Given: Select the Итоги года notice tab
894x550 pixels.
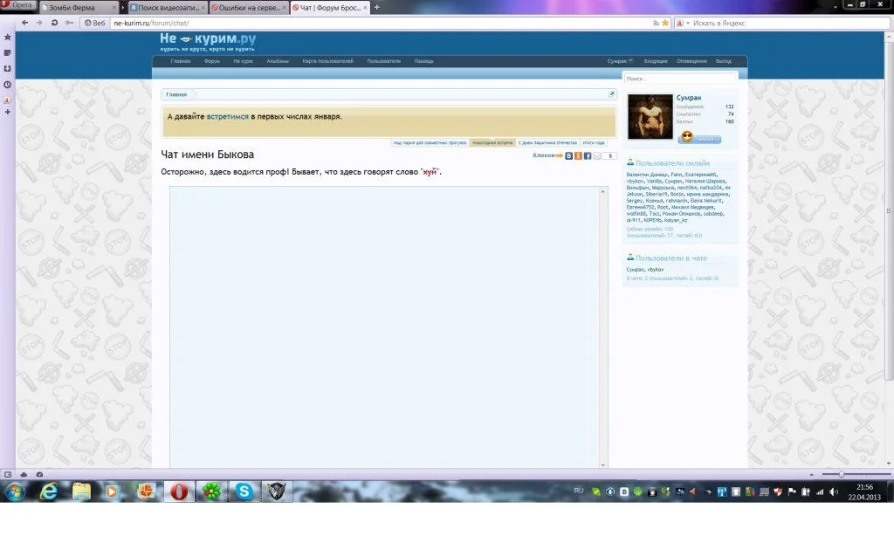Looking at the screenshot, I should 594,142.
